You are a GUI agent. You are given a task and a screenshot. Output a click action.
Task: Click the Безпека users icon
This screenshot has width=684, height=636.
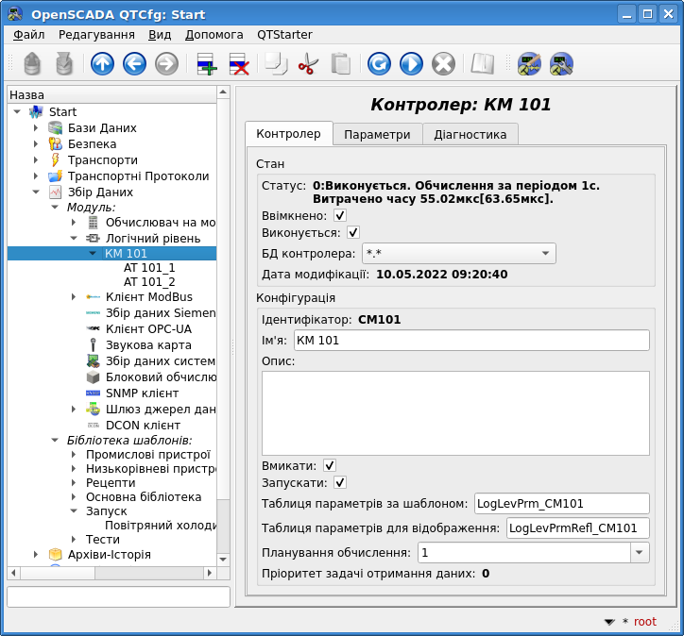(x=56, y=143)
